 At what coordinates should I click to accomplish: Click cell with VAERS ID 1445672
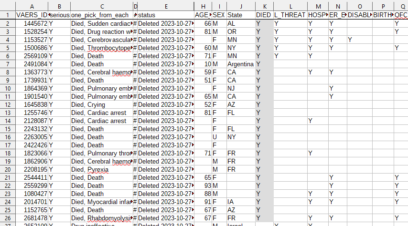32,24
